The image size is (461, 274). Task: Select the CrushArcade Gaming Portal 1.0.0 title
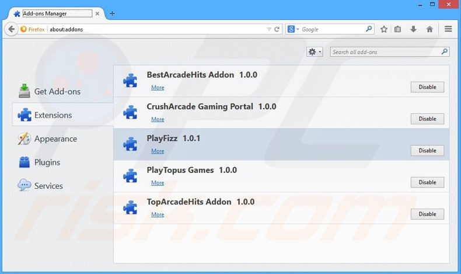coord(211,106)
